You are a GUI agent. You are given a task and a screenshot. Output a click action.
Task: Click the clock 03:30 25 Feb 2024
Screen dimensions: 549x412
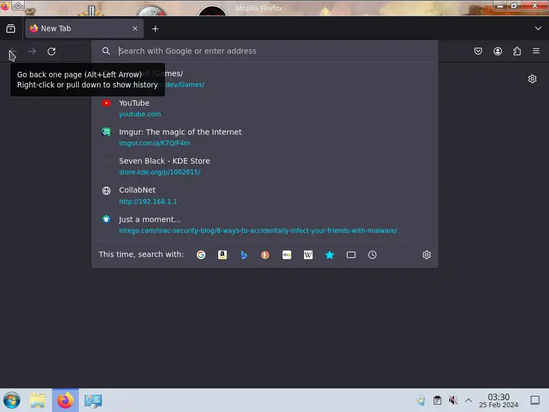(x=499, y=400)
